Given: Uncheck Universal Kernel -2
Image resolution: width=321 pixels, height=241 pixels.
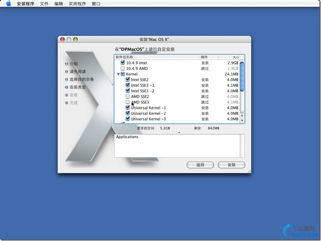Looking at the screenshot, I should (128, 113).
